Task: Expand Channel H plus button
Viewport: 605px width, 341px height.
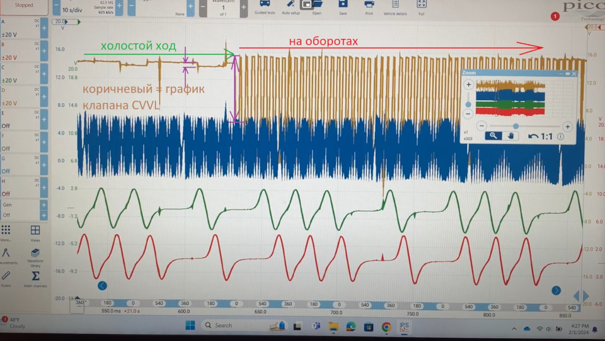Action: click(44, 187)
